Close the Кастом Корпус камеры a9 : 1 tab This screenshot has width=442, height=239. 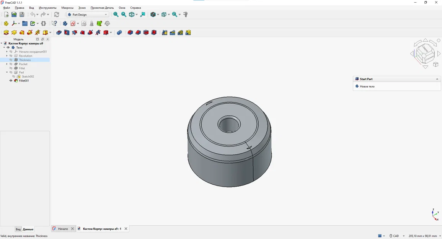126,229
